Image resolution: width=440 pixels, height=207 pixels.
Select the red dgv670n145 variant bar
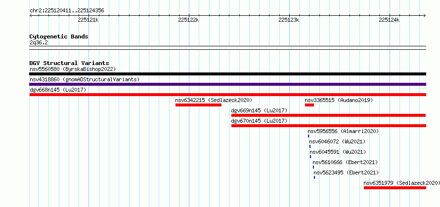[328, 126]
